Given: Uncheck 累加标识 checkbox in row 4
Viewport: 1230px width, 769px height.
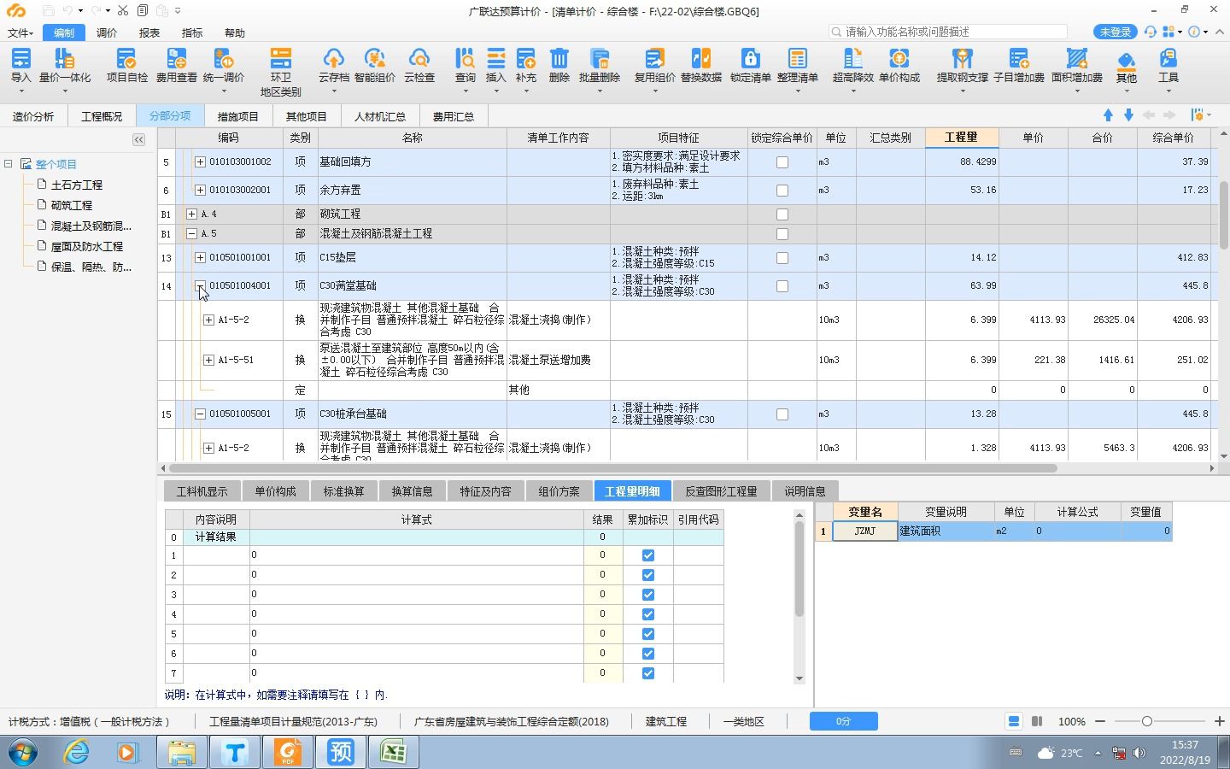Looking at the screenshot, I should click(x=647, y=614).
